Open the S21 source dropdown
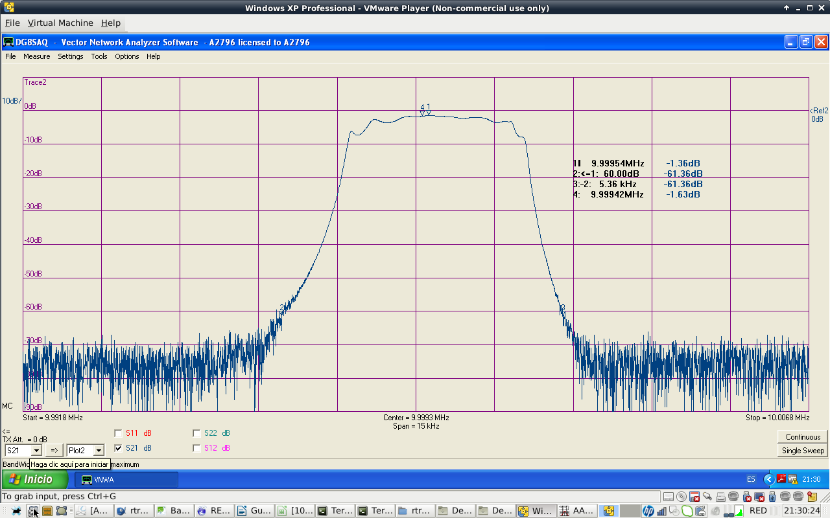This screenshot has height=518, width=830. [x=36, y=451]
